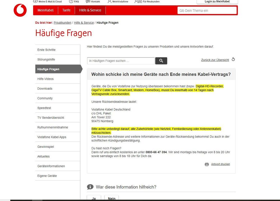Open Rufnummernmitnahme in sidebar
The width and height of the screenshot is (280, 201).
pos(58,127)
